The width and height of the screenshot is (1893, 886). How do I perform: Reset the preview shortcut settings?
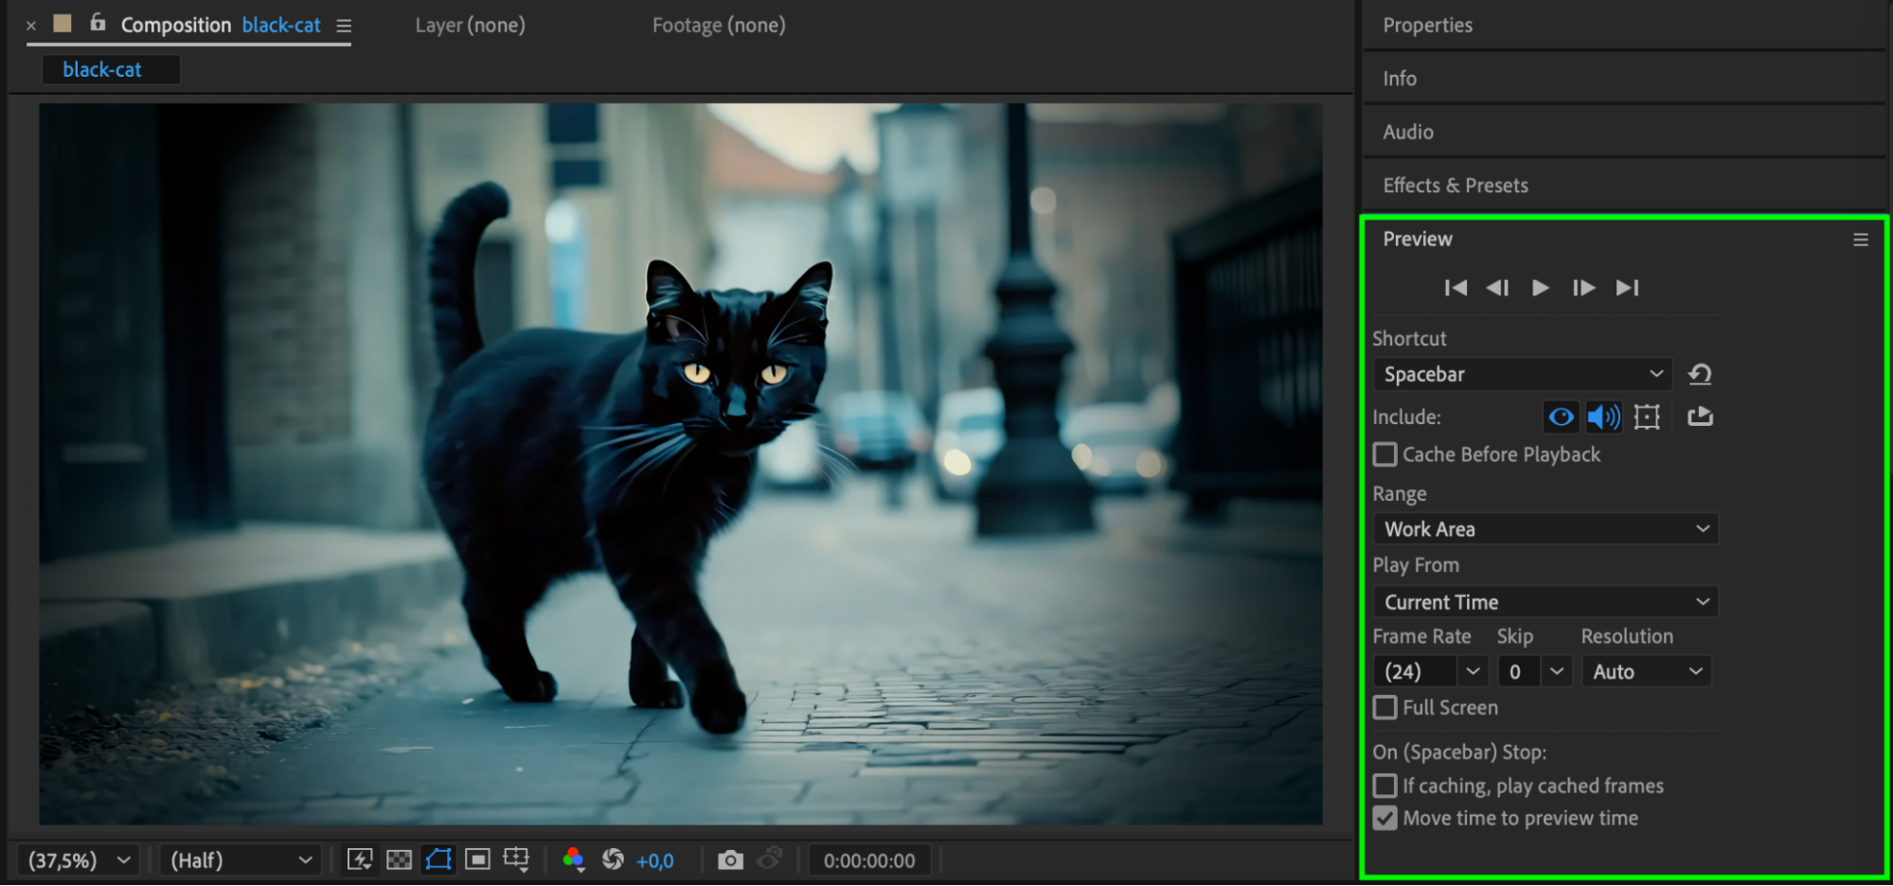pos(1700,374)
